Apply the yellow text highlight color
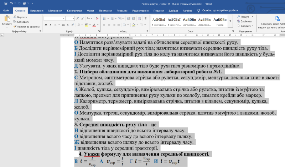Image resolution: width=285 pixels, height=167 pixels. [x=86, y=25]
